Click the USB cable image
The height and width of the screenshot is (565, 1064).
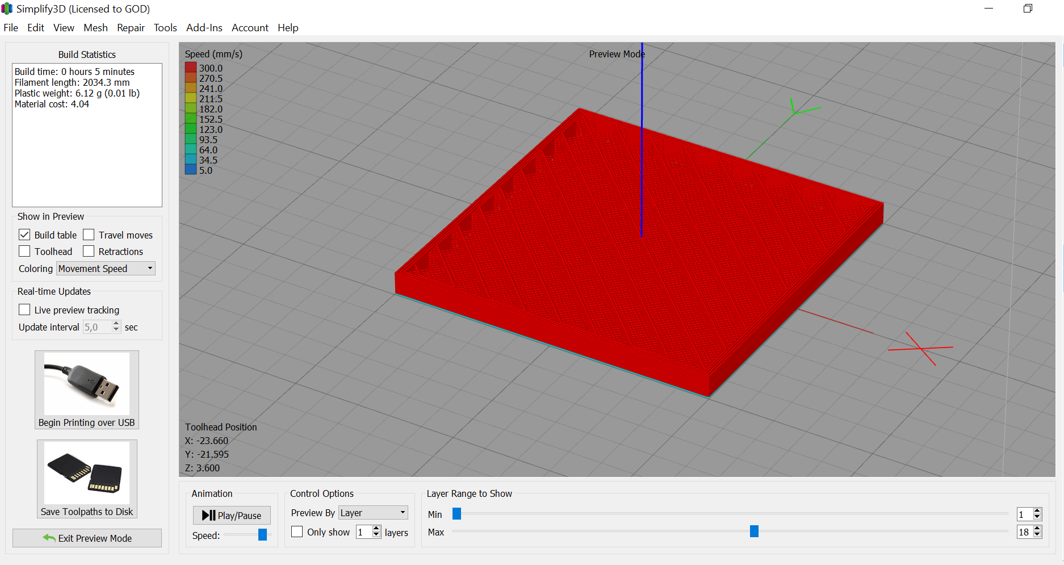pos(87,384)
